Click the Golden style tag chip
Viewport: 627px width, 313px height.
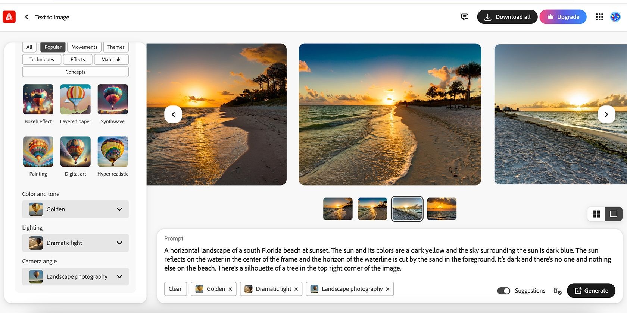(213, 289)
